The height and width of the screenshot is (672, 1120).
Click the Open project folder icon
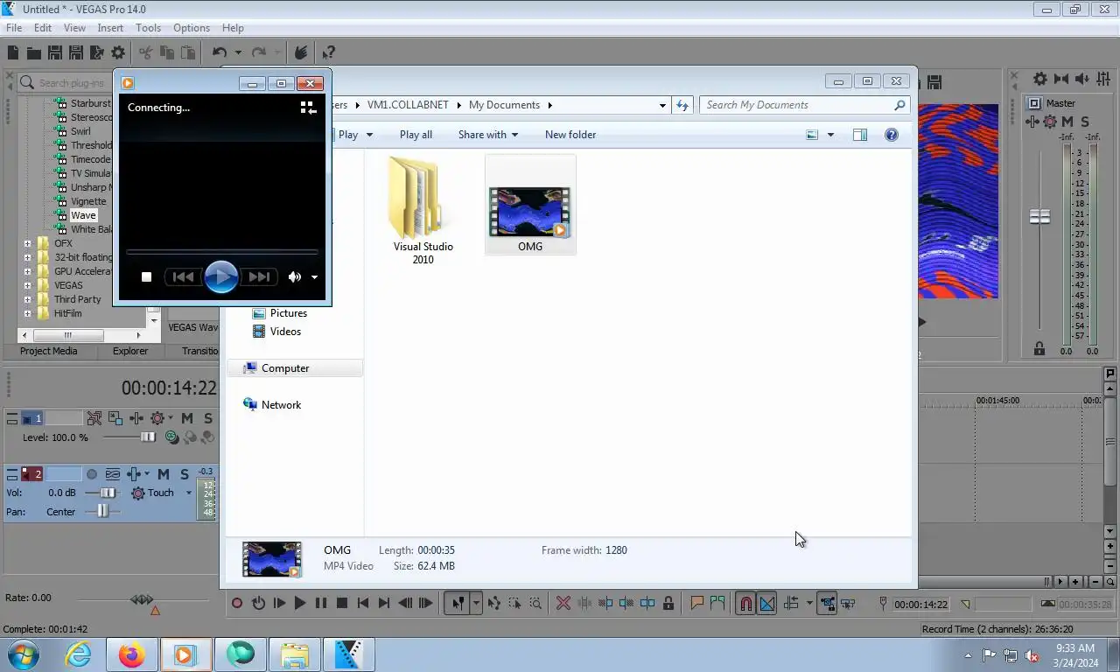point(34,53)
